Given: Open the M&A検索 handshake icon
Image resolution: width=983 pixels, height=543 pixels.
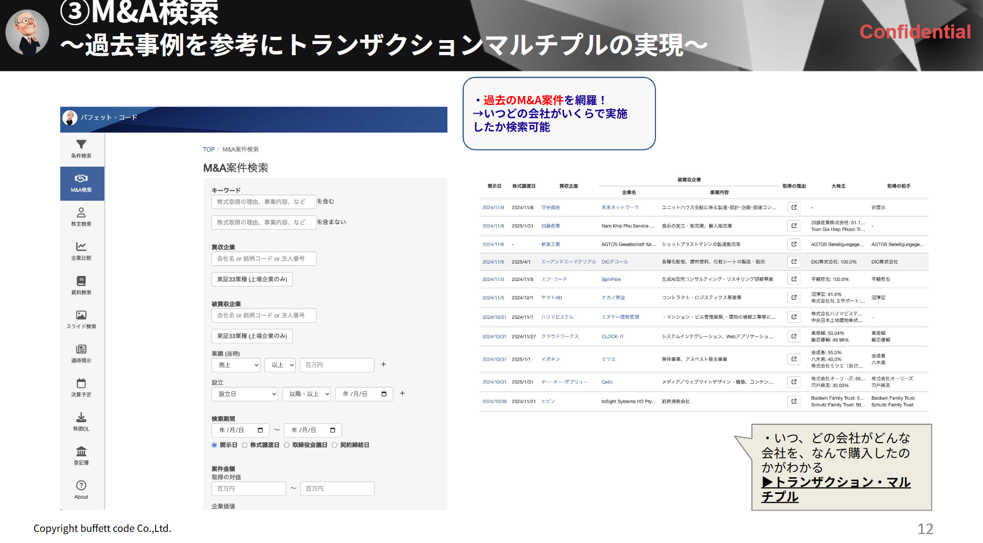Looking at the screenshot, I should tap(81, 180).
